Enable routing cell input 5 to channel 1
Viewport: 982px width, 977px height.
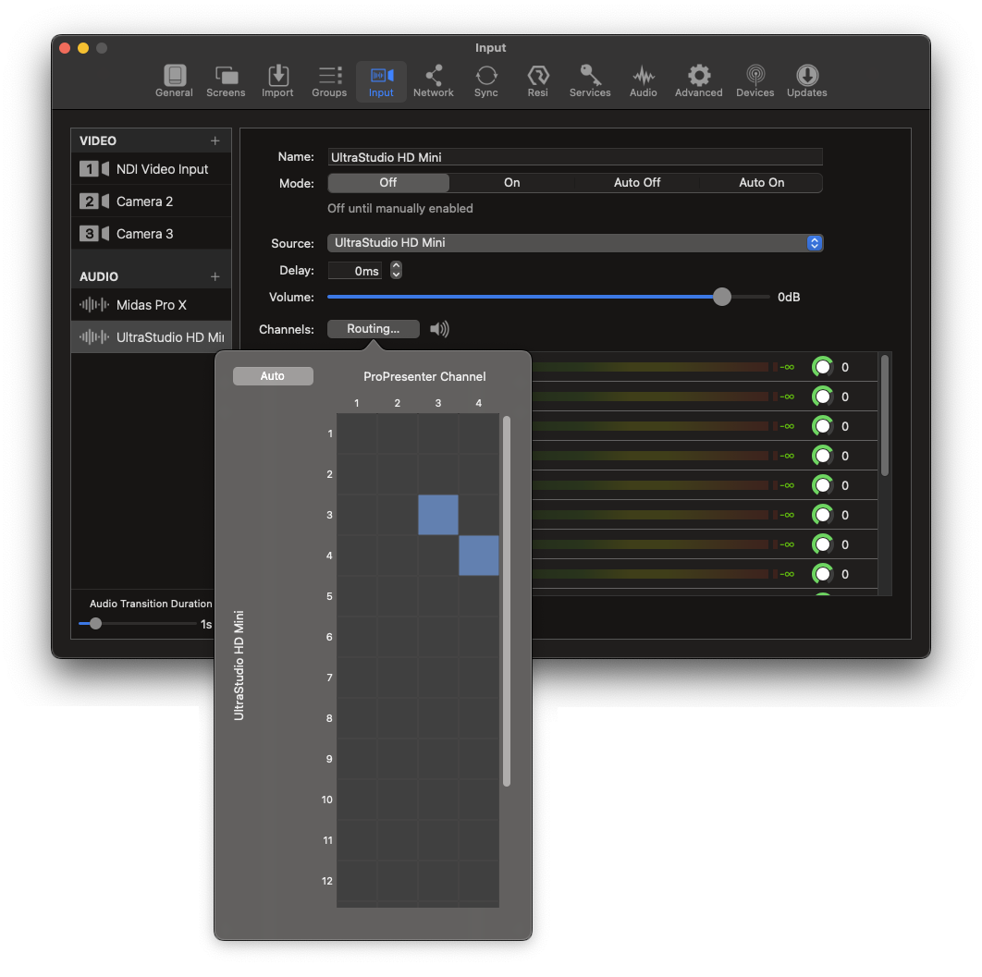click(357, 596)
